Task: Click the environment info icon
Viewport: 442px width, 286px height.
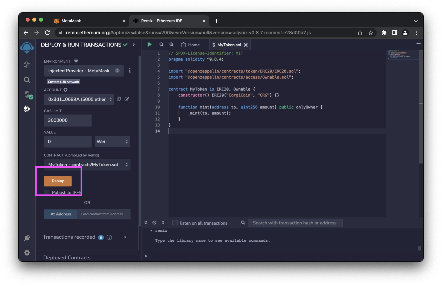Action: (130, 71)
